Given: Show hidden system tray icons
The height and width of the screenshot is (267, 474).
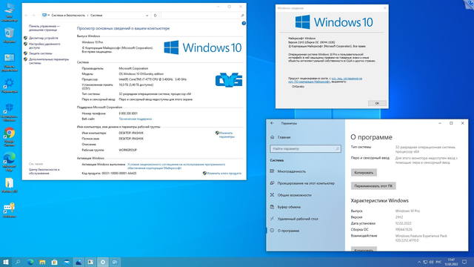Looking at the screenshot, I should [419, 262].
